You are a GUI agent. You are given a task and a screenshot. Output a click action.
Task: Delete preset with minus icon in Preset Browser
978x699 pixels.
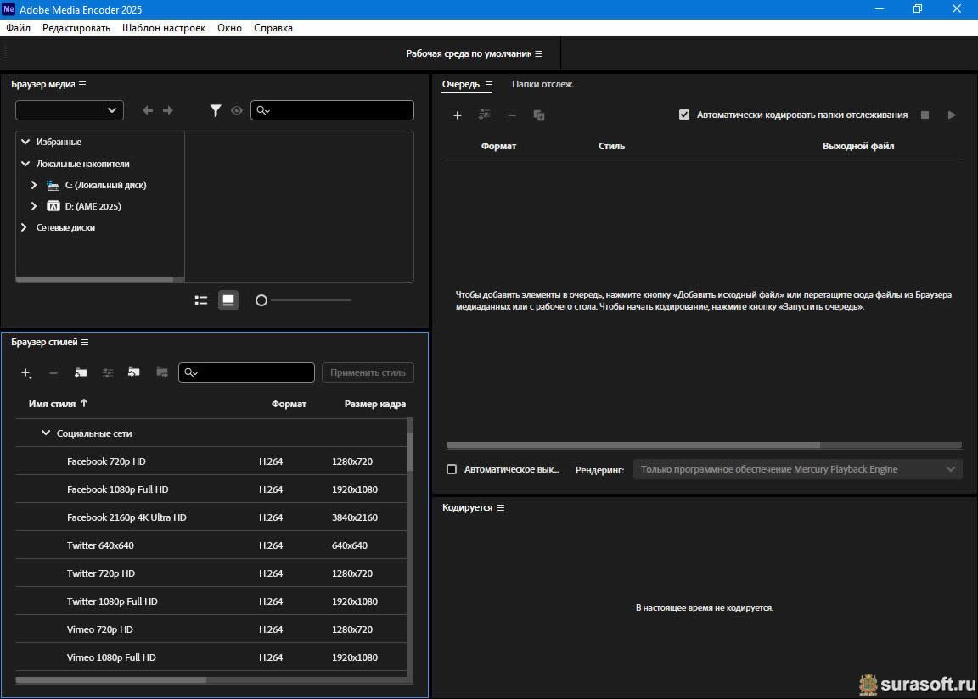pyautogui.click(x=53, y=372)
